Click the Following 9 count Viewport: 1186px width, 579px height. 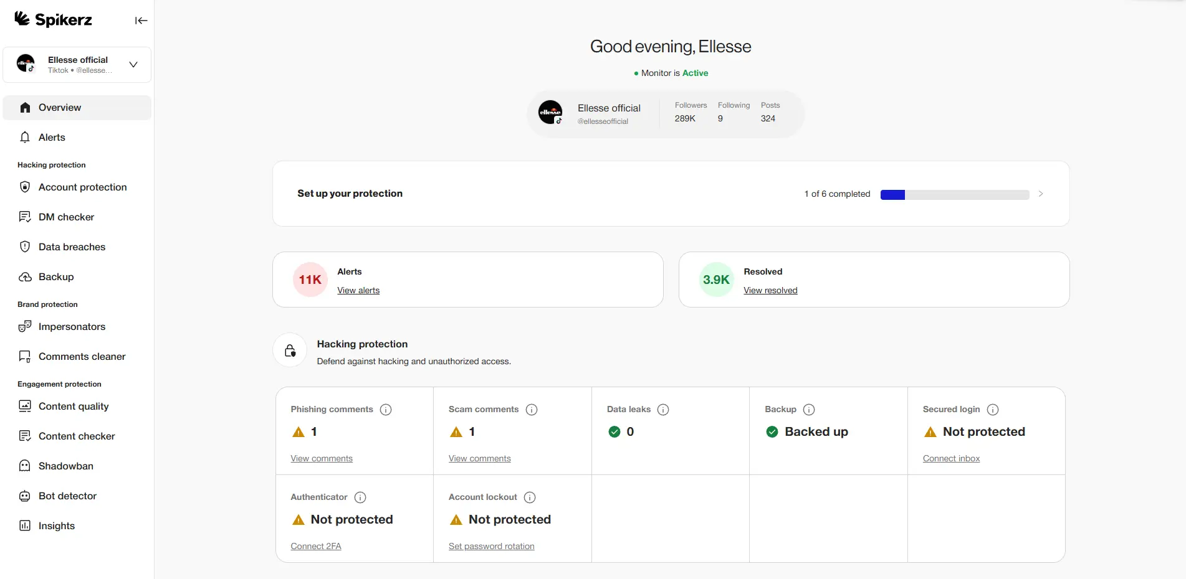pyautogui.click(x=720, y=119)
